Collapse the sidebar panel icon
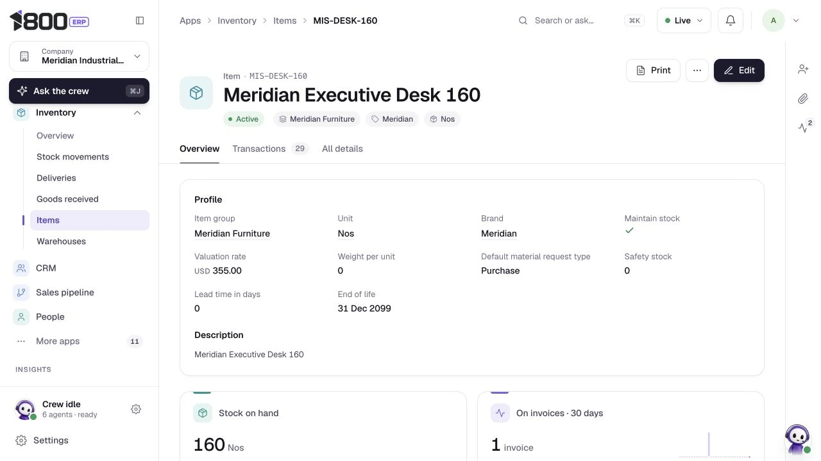Viewport: 821px width, 461px height. coord(140,20)
